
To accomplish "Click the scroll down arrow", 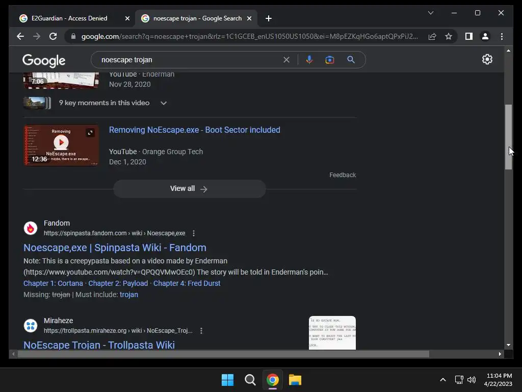I will pos(508,345).
